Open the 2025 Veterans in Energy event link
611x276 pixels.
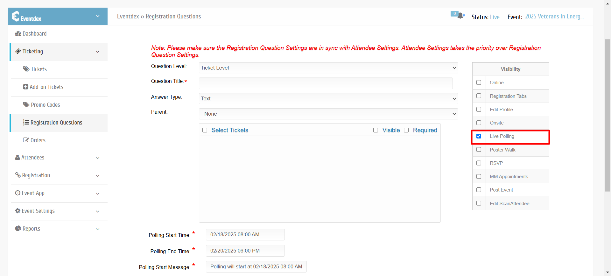tap(554, 17)
